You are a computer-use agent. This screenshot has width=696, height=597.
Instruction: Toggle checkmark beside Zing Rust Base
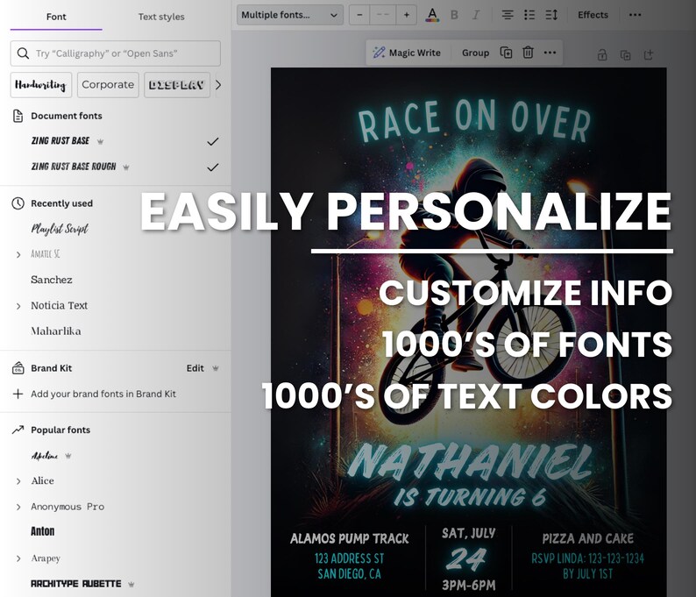click(213, 142)
